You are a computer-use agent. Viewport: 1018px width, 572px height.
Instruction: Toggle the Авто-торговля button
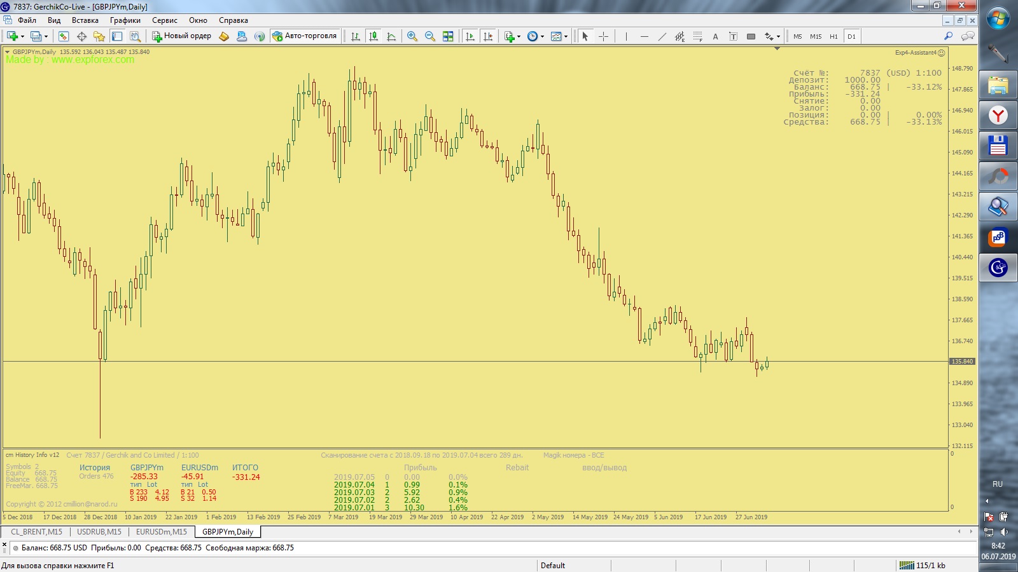(305, 36)
